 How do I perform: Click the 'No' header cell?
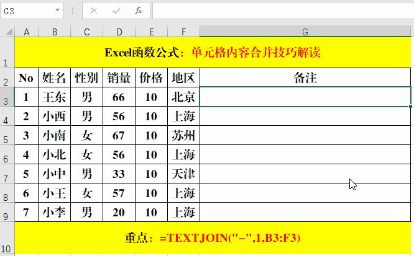[26, 77]
